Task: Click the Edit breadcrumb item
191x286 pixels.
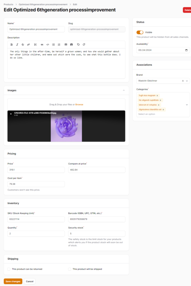Action: click(x=75, y=4)
